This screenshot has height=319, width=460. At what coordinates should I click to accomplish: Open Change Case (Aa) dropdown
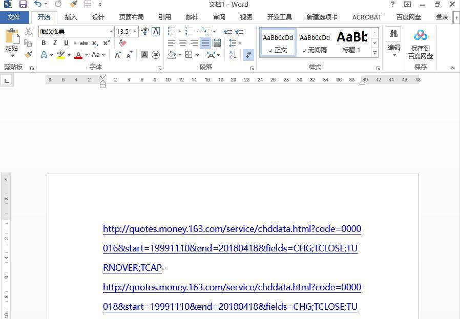[98, 55]
